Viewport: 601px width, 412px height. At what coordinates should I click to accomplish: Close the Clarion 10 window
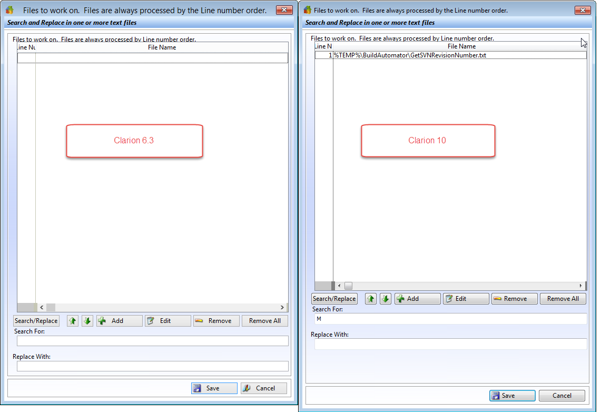tap(583, 11)
